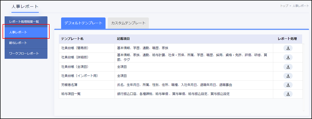Select the デフォルトテンプレート tab
The image size is (312, 119).
[83, 23]
